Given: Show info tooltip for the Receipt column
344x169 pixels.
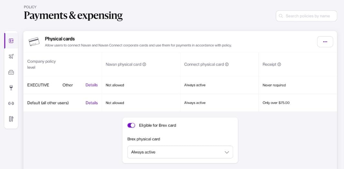Looking at the screenshot, I should 279,64.
